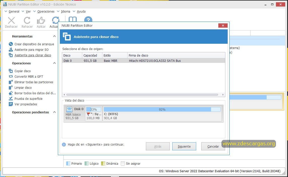The width and height of the screenshot is (288, 177).
Task: Click the Primario legend color swatch
Action: [68, 163]
